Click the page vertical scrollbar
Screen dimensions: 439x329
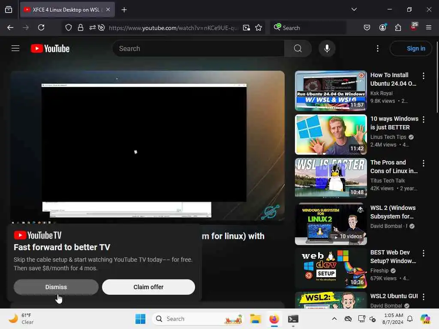coord(437,78)
